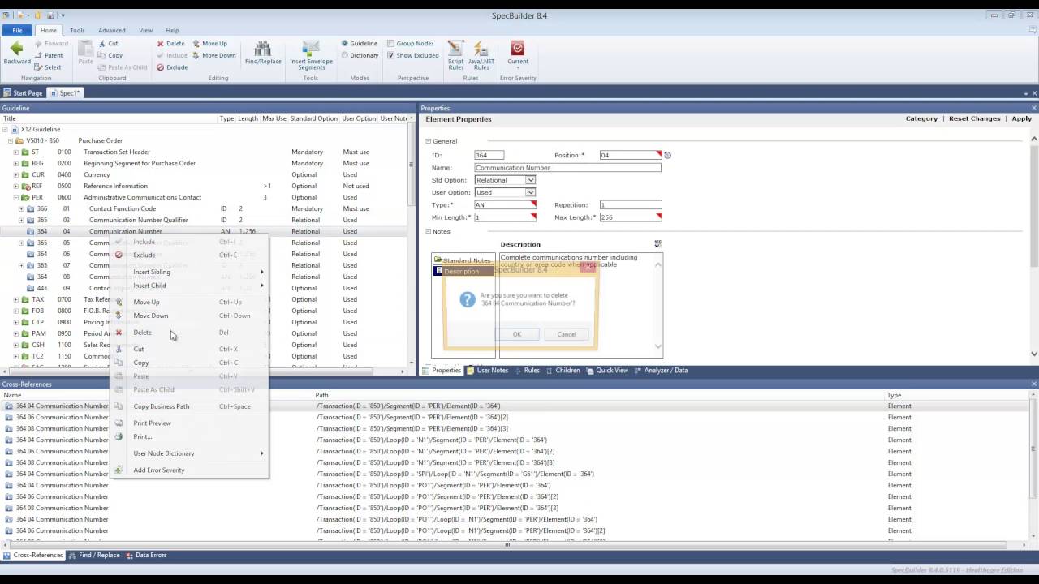Collapse the Notes properties section
Image resolution: width=1039 pixels, height=584 pixels.
[429, 232]
